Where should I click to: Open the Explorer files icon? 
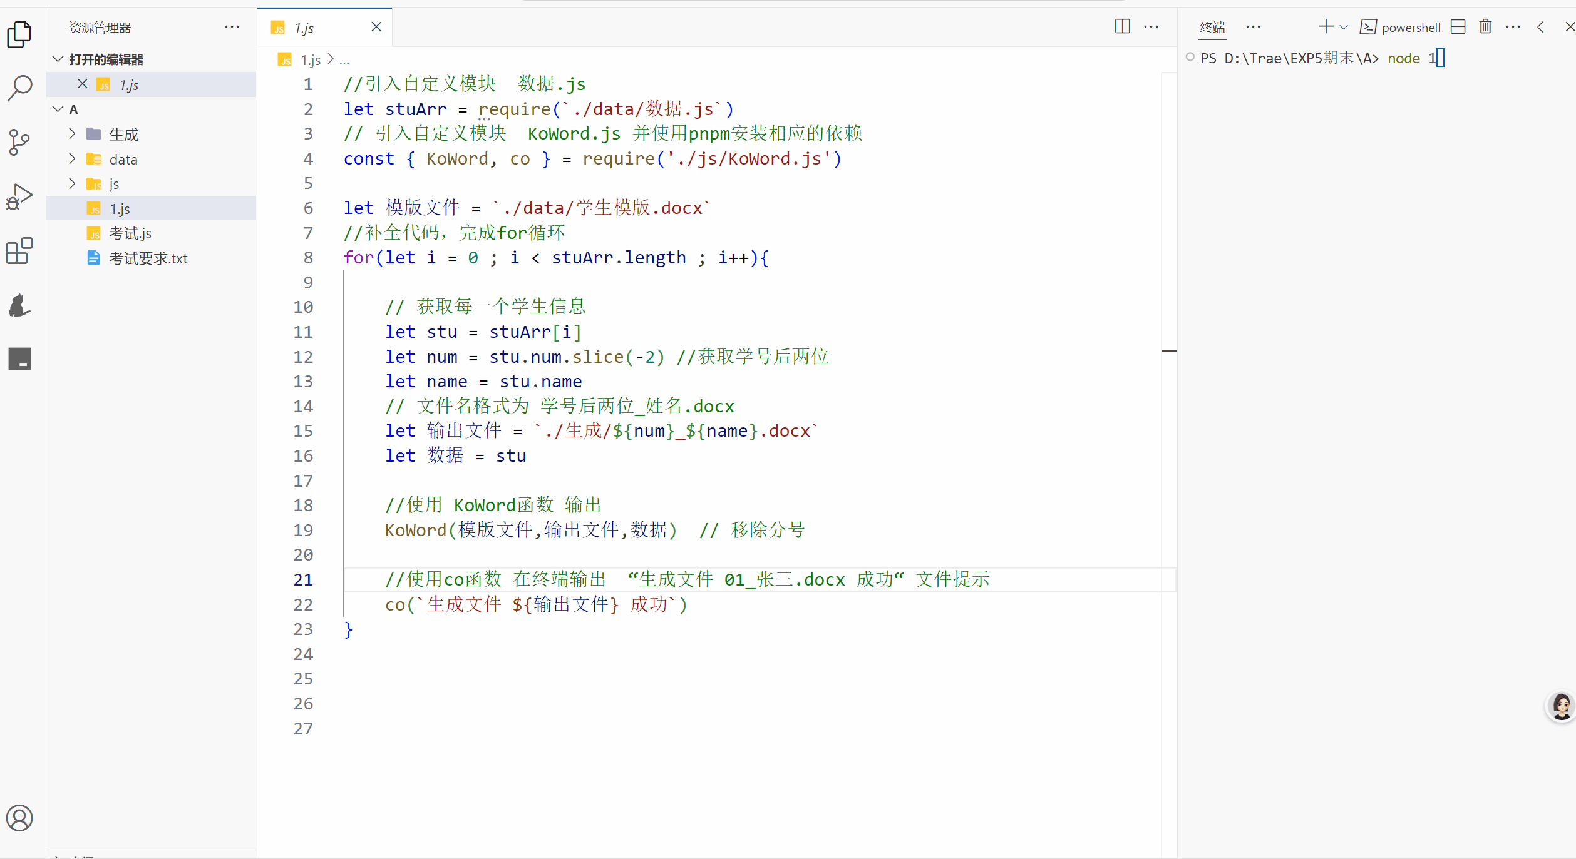19,34
